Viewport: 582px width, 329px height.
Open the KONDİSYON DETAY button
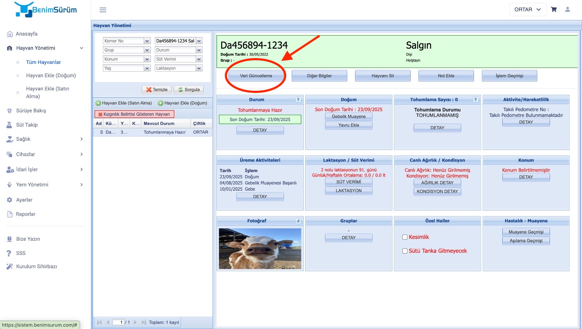437,191
